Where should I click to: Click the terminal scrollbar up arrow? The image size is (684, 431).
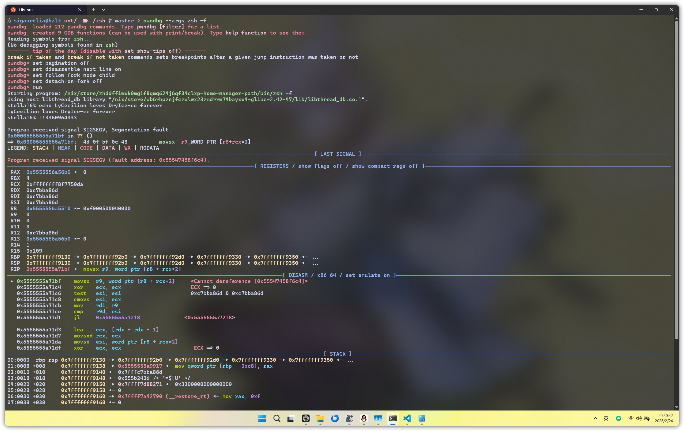676,19
